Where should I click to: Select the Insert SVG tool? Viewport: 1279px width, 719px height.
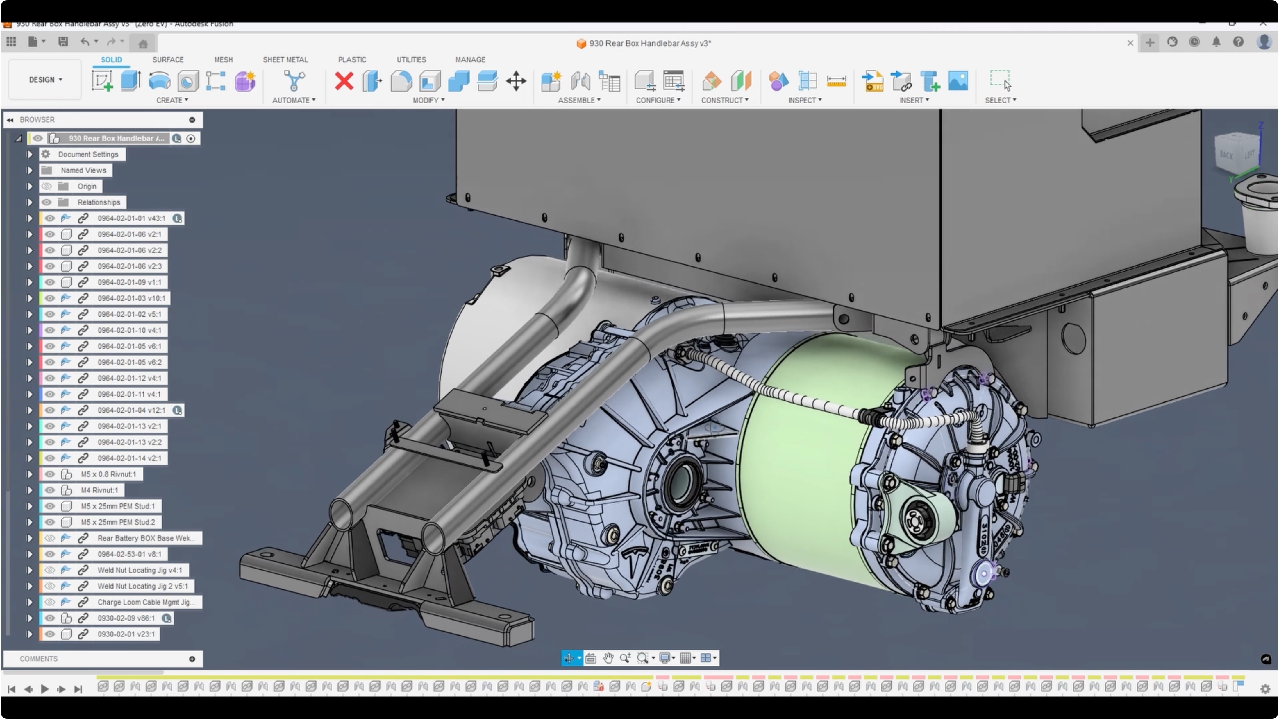pyautogui.click(x=872, y=81)
